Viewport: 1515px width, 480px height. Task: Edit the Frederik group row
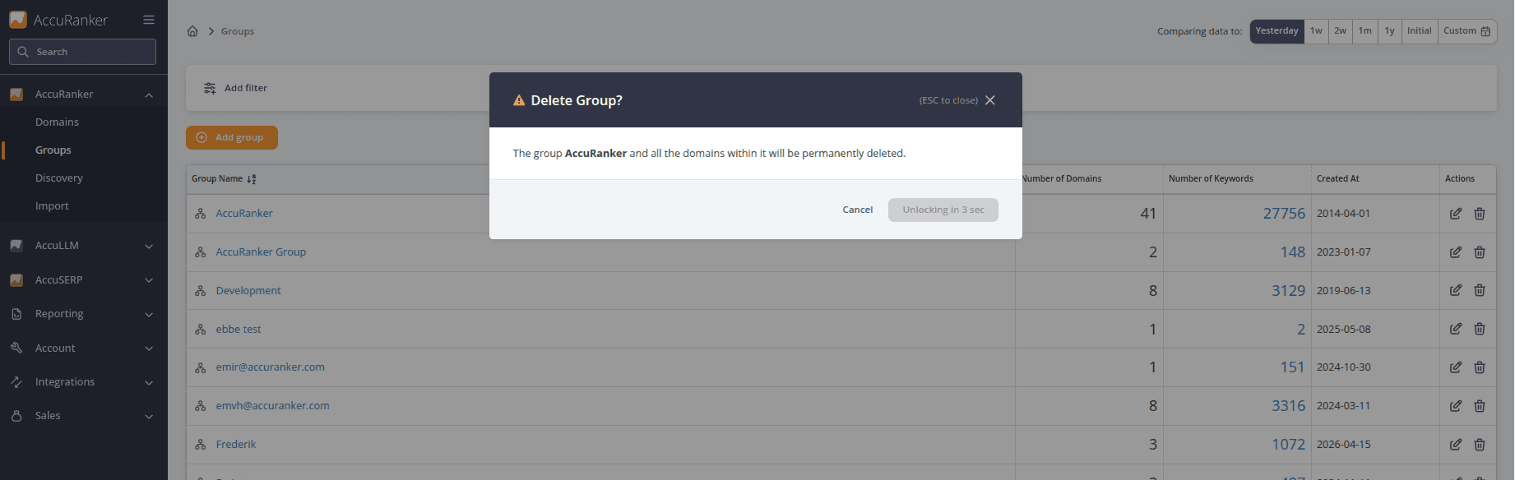coord(1456,445)
